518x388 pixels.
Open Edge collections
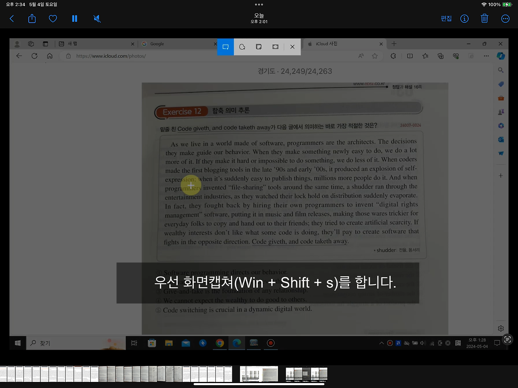coord(441,56)
